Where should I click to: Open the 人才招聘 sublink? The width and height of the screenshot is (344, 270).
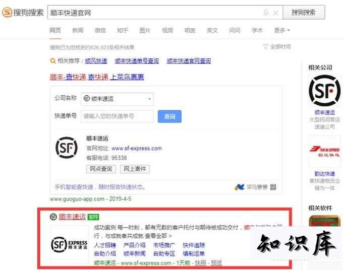(105, 245)
